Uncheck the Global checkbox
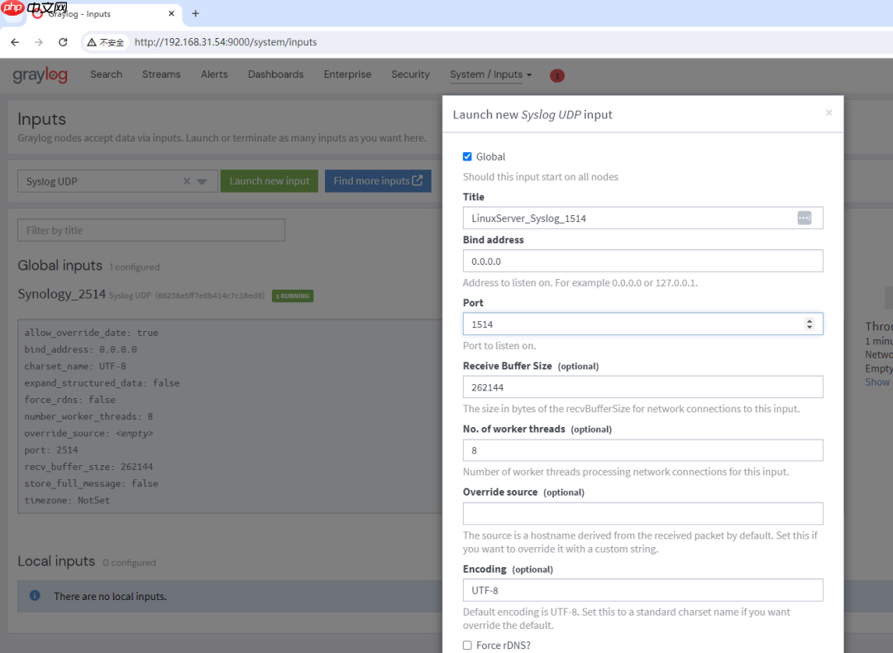This screenshot has height=653, width=893. tap(467, 156)
